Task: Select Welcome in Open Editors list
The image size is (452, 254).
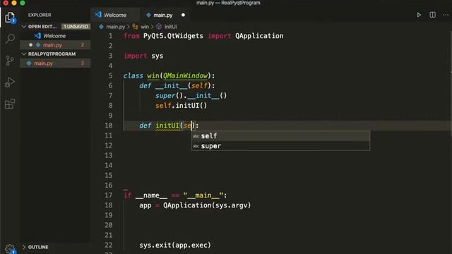Action: (x=55, y=36)
